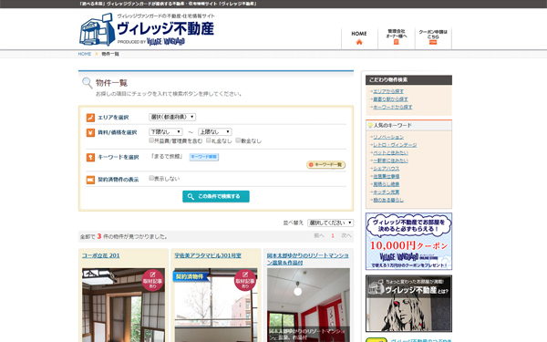This screenshot has width=547, height=342.
Task: Click the 次へ next page link
Action: pyautogui.click(x=346, y=236)
